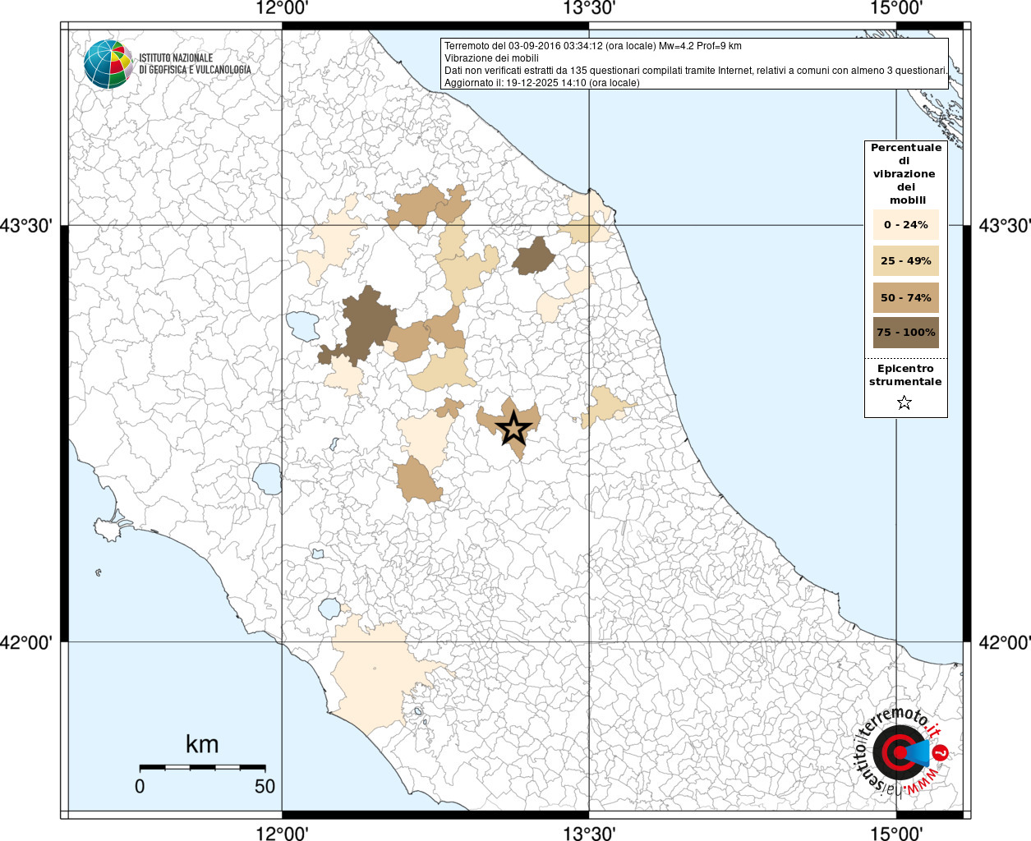Viewport: 1031px width, 841px height.
Task: Click the 'Terremoto del 03-09-2016' title line
Action: tap(592, 46)
